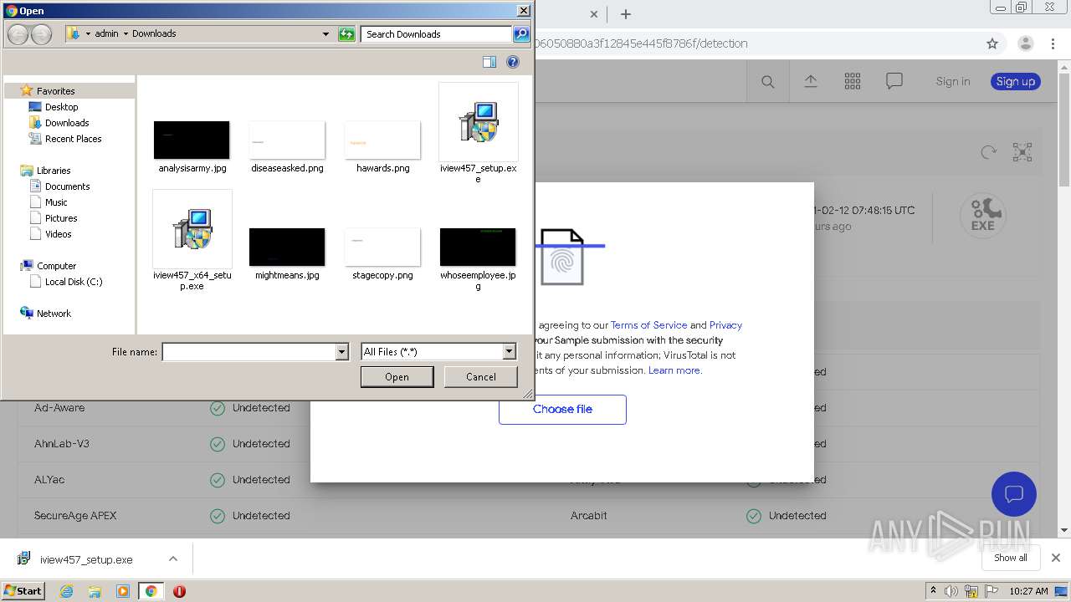Change the view layout icon in Open dialog
Image resolution: width=1071 pixels, height=602 pixels.
tap(489, 62)
